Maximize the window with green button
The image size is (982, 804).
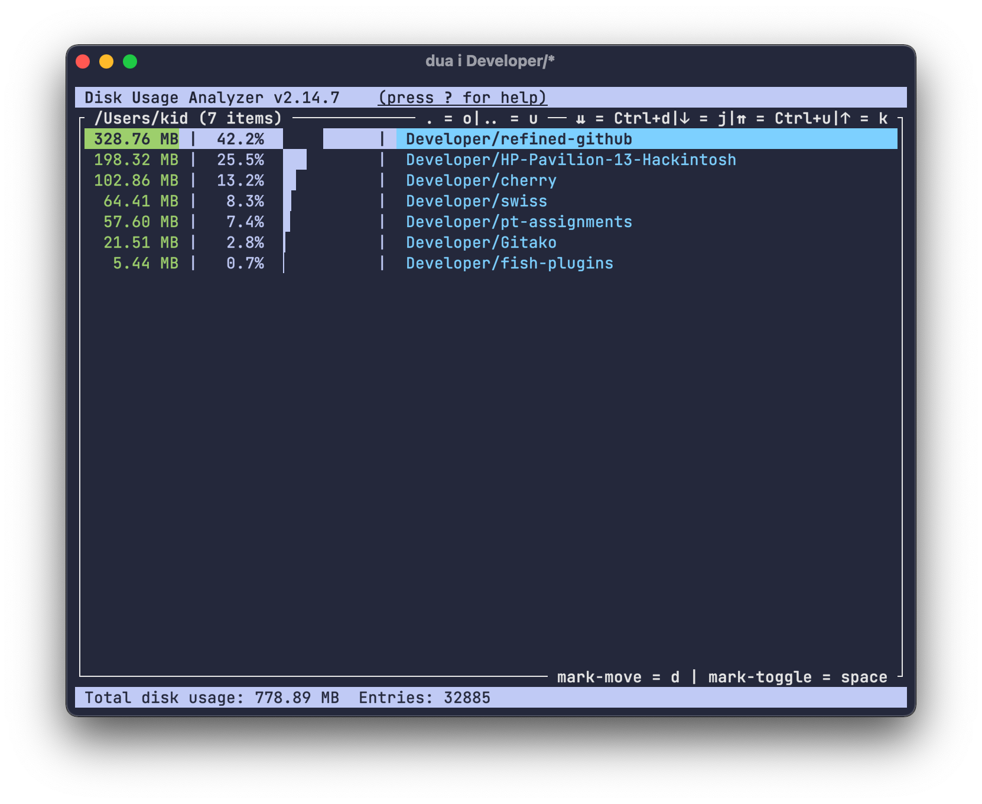130,61
